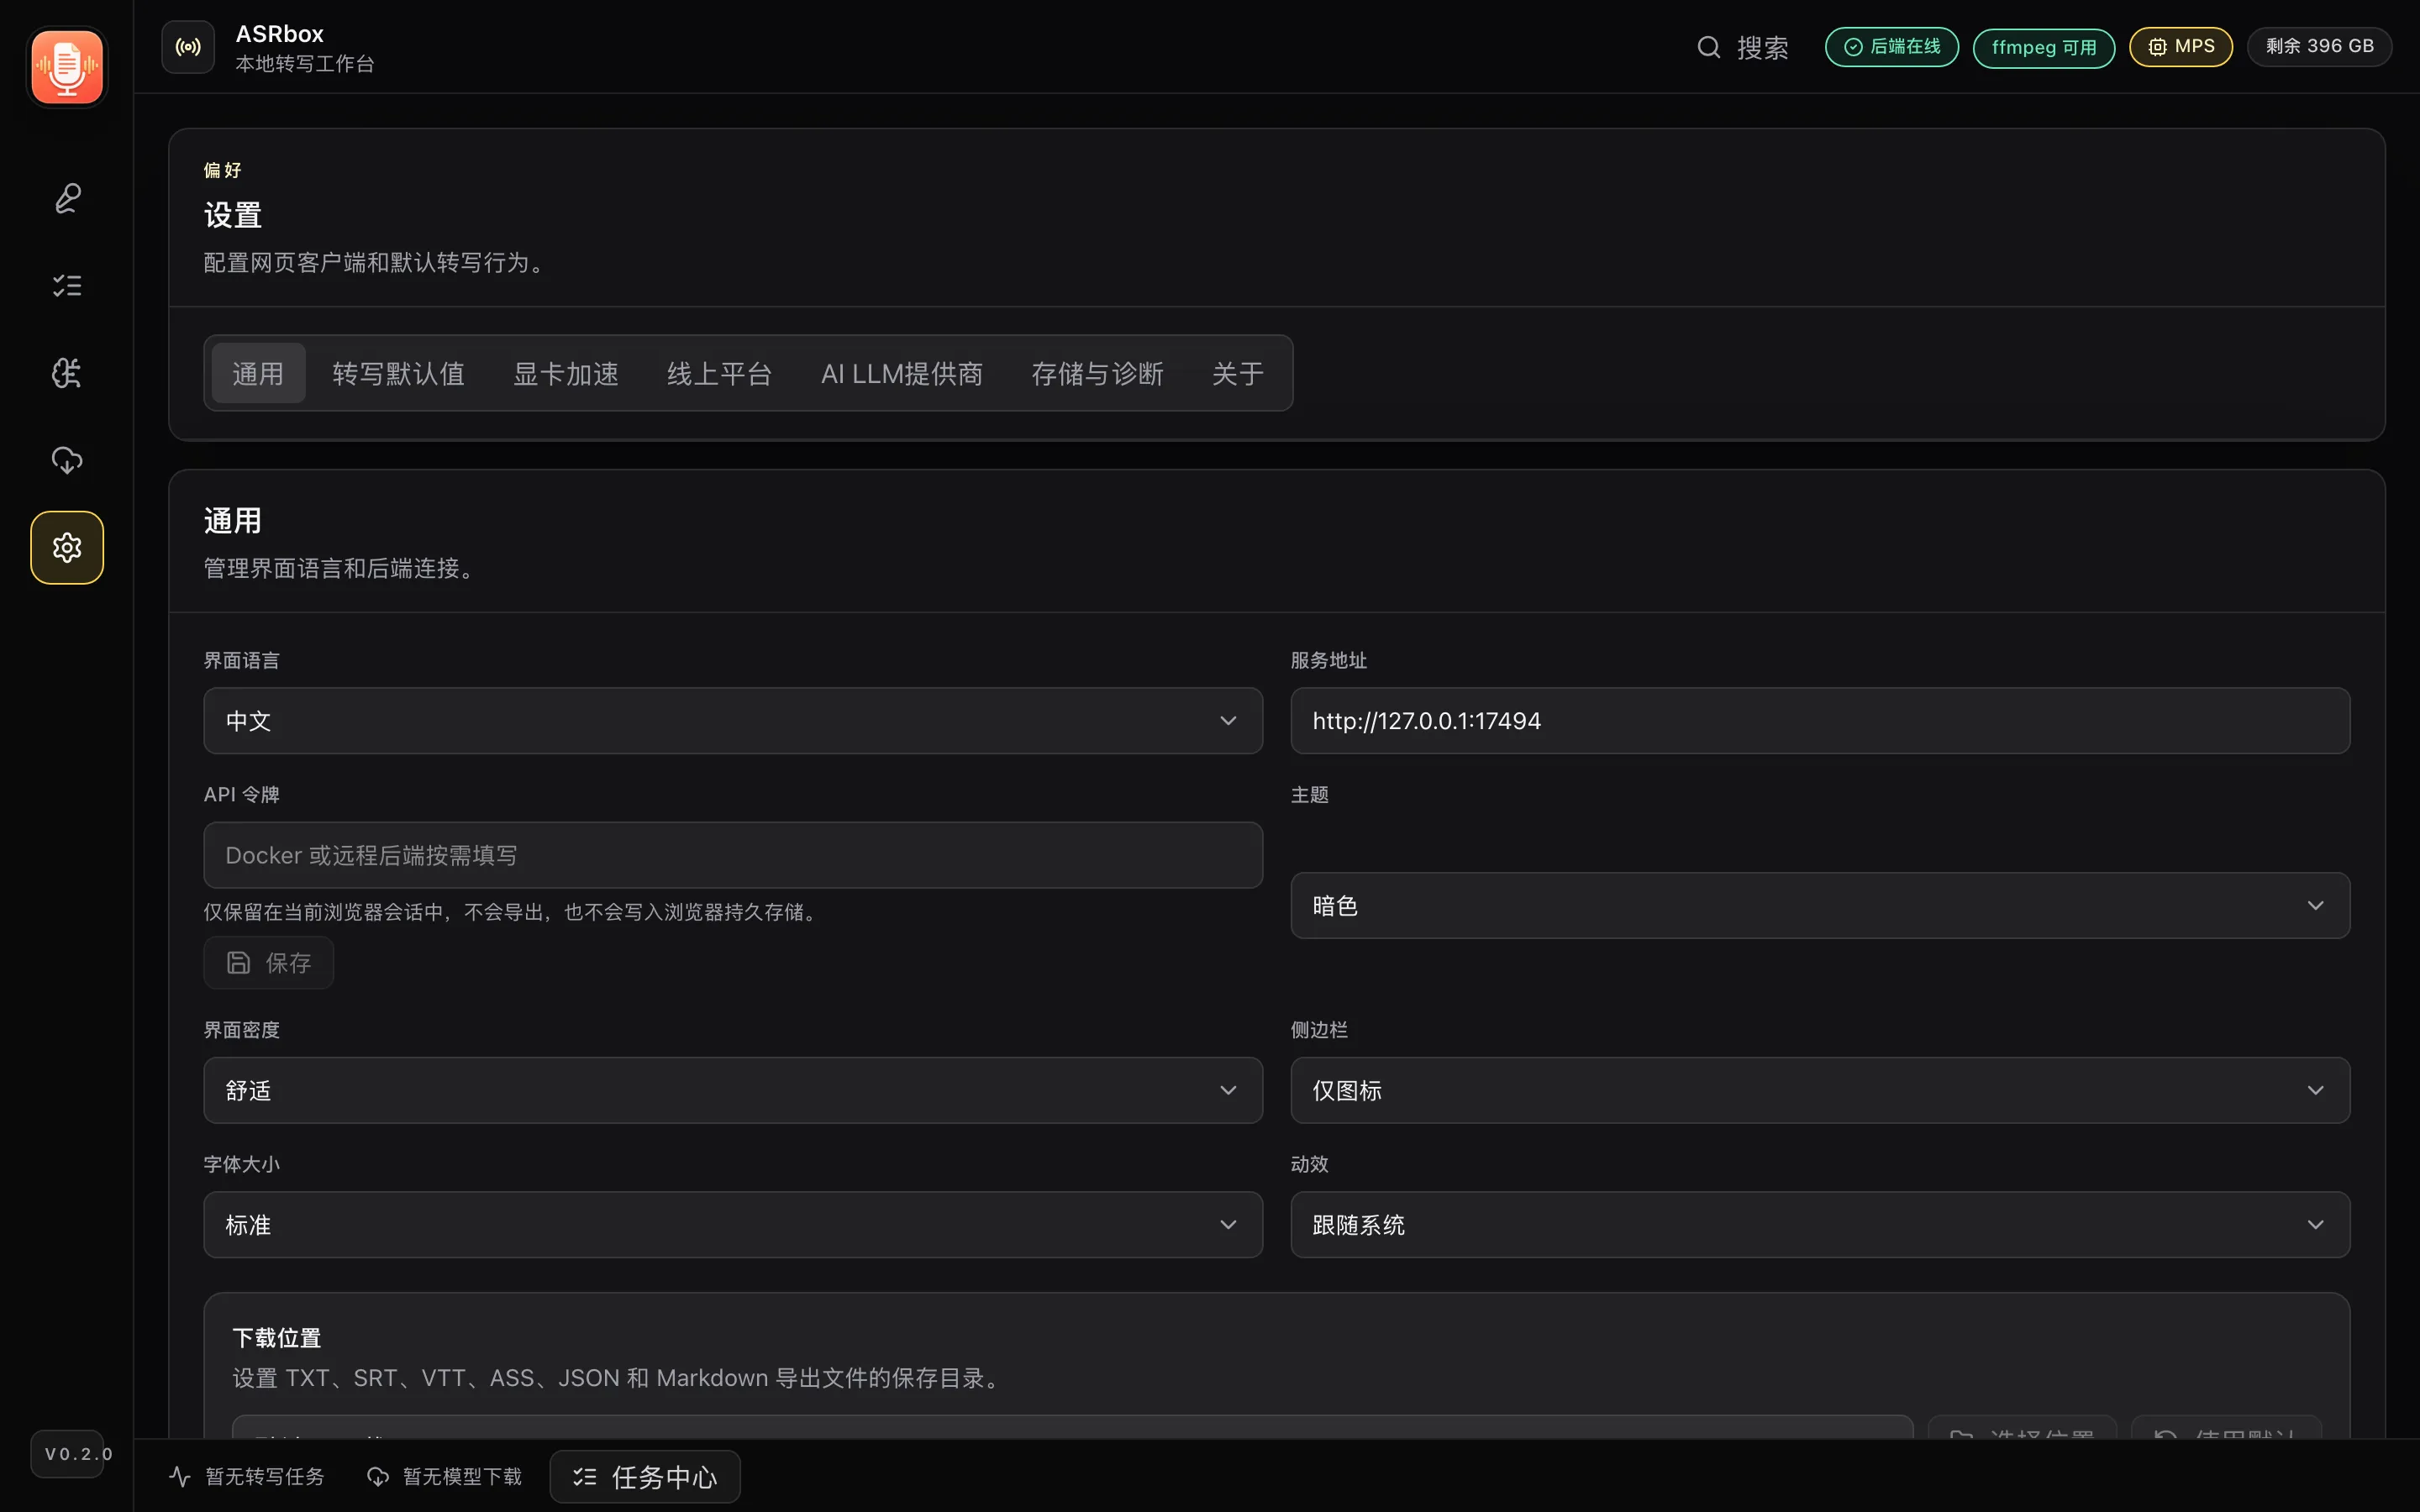Image resolution: width=2420 pixels, height=1512 pixels.
Task: Open the 字体大小 dropdown showing 标准
Action: point(733,1224)
